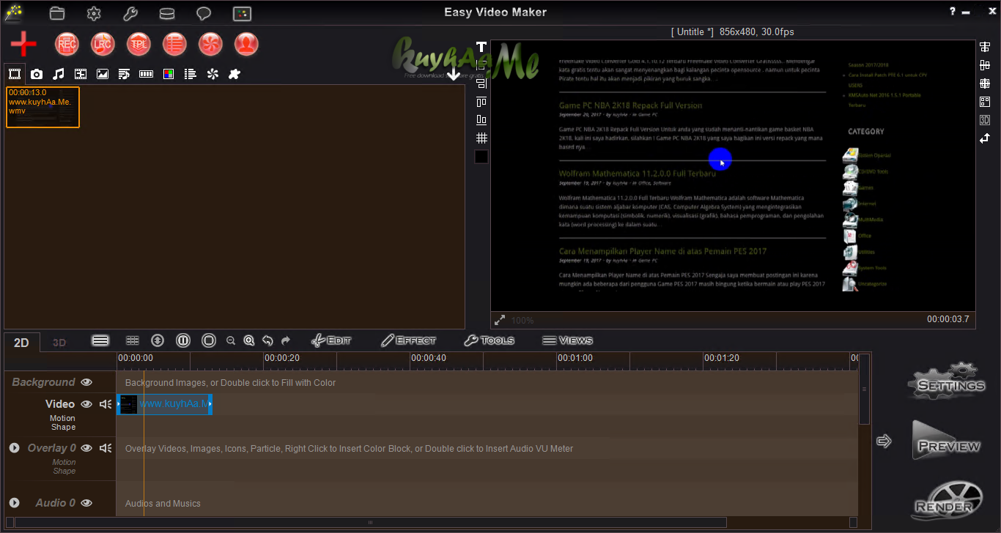Switch to the 2D timeline tab
The width and height of the screenshot is (1001, 533).
pos(21,343)
